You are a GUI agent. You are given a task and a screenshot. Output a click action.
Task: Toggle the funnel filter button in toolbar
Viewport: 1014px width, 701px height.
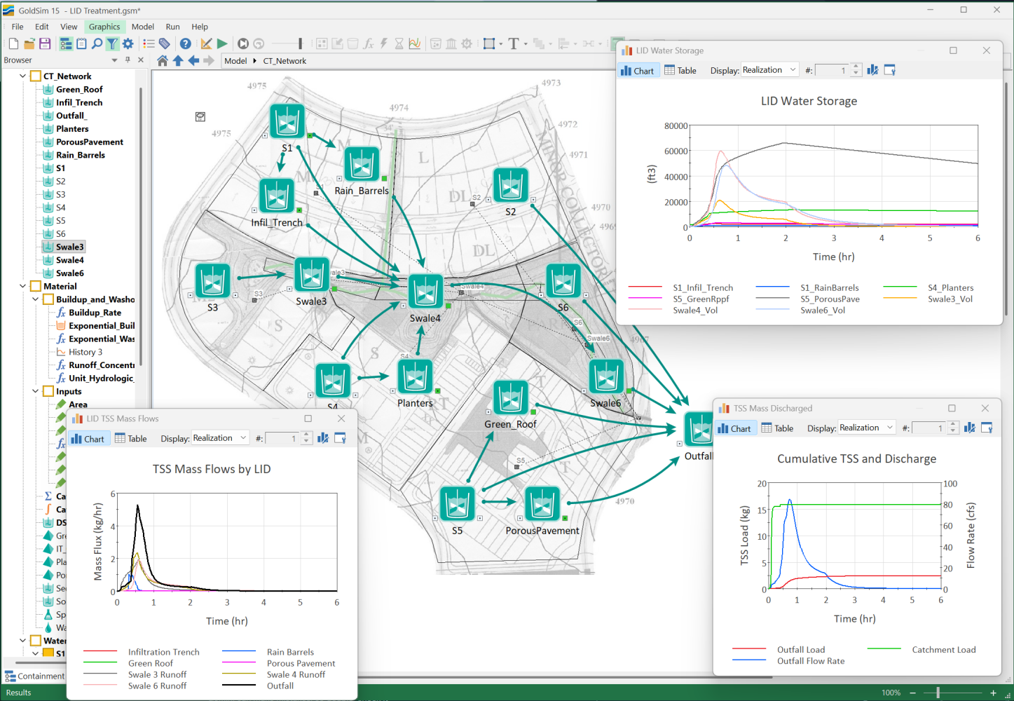pyautogui.click(x=112, y=43)
